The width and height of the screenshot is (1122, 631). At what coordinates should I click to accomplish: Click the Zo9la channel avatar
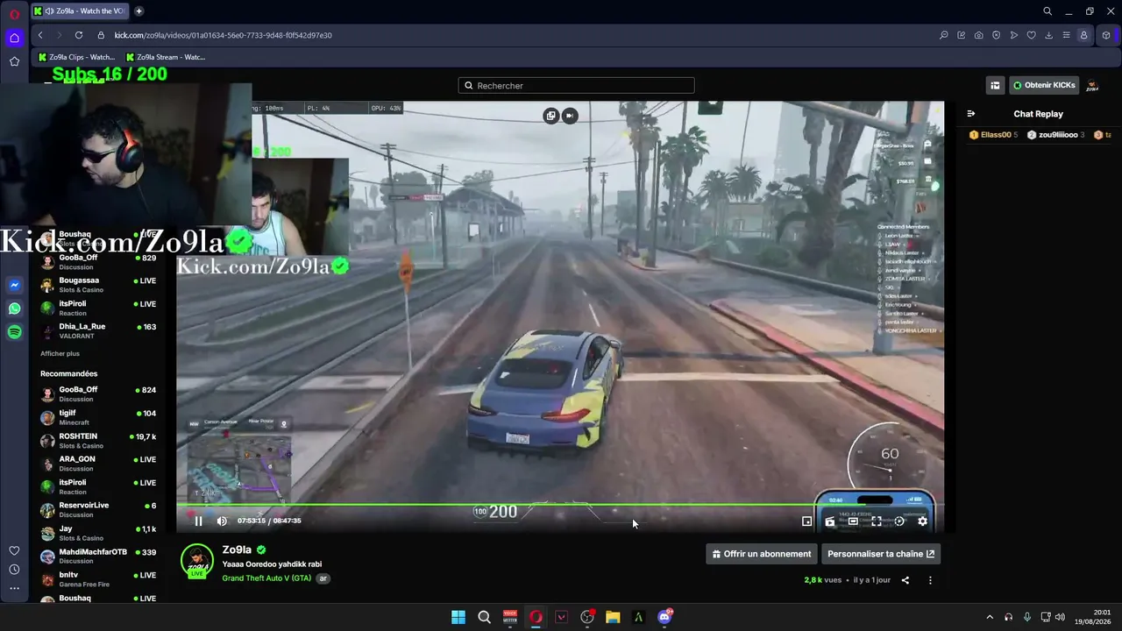pos(196,562)
